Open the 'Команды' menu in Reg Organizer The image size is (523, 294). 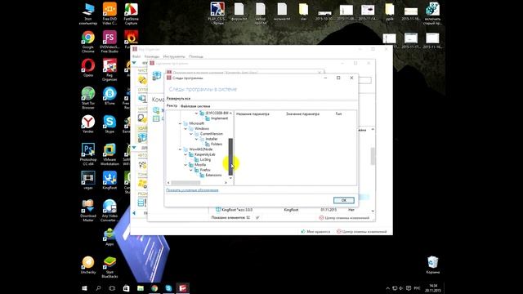tap(152, 56)
